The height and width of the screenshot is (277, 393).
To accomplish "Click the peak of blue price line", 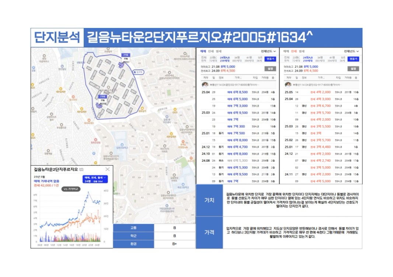I will (x=88, y=192).
